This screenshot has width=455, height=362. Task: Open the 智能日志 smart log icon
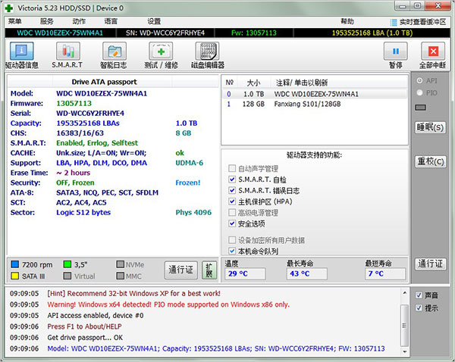pyautogui.click(x=114, y=55)
